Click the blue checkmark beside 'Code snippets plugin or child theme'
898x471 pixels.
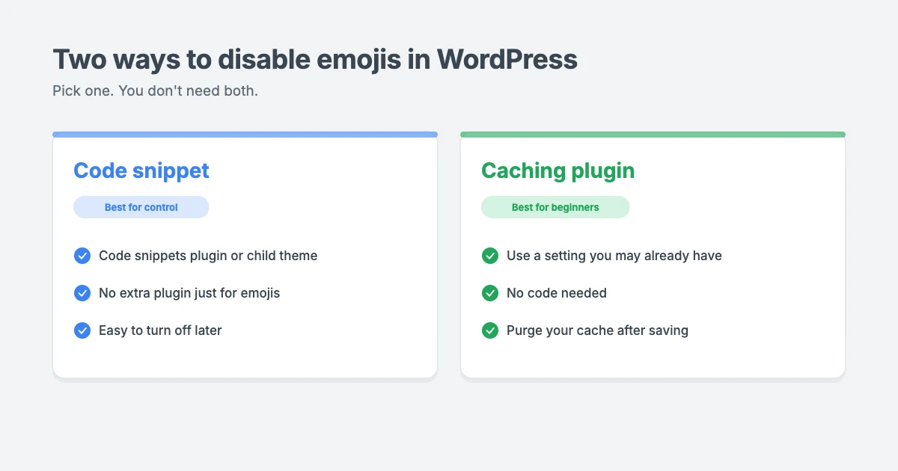[82, 256]
